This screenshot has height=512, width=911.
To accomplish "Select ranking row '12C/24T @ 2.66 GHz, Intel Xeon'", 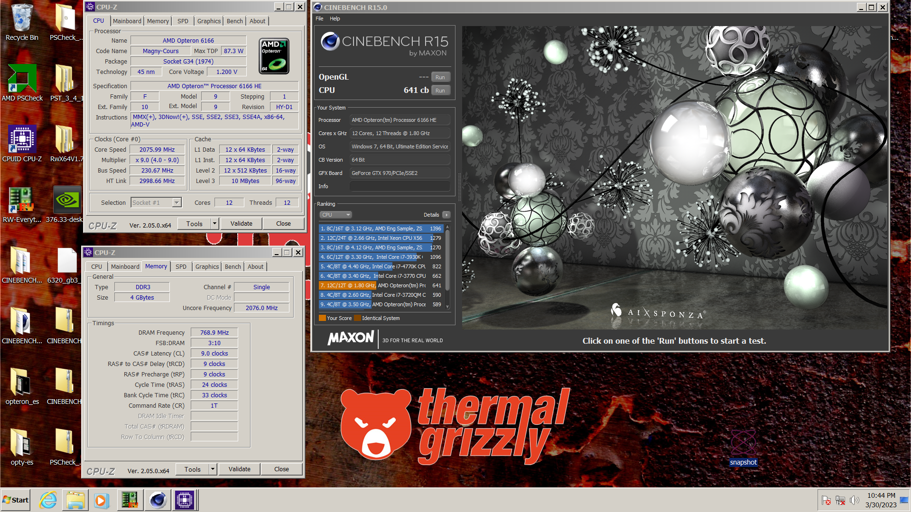I will tap(381, 238).
